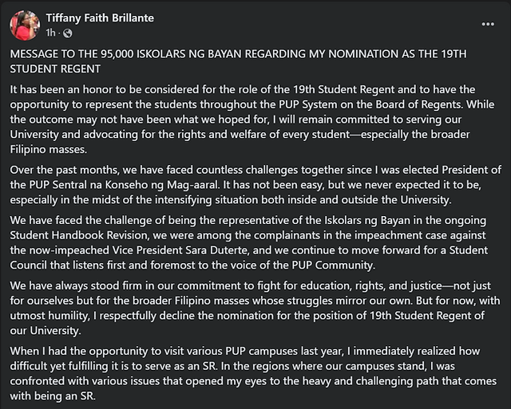Click the paragraph starting We have always stood firm
The image size is (511, 409).
tap(255, 308)
